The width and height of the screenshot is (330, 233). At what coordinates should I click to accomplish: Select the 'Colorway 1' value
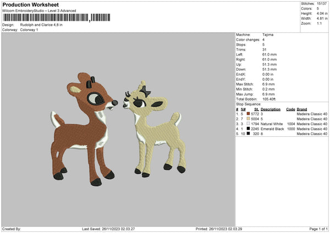point(29,30)
